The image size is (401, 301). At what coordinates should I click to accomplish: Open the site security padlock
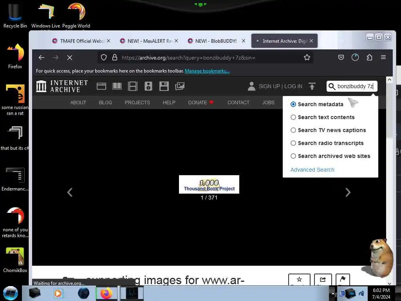click(115, 57)
